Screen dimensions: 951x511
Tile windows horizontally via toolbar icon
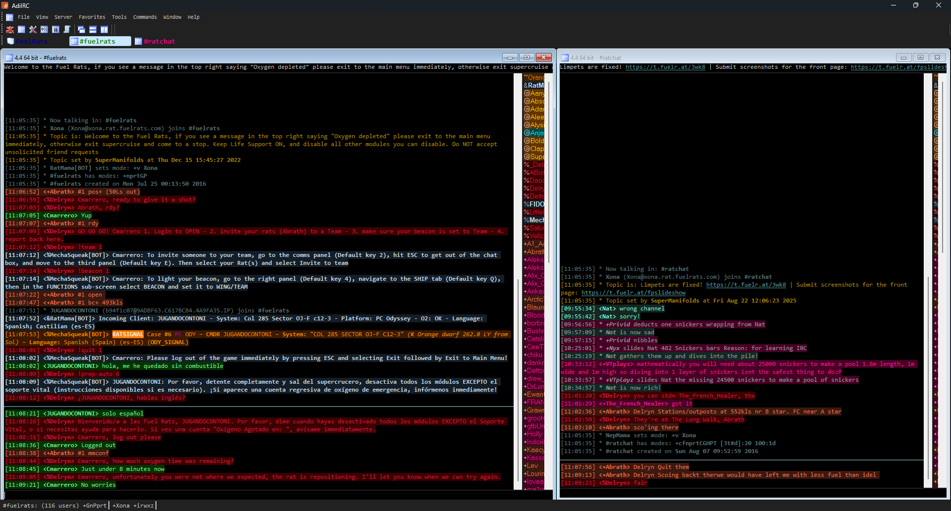click(93, 30)
